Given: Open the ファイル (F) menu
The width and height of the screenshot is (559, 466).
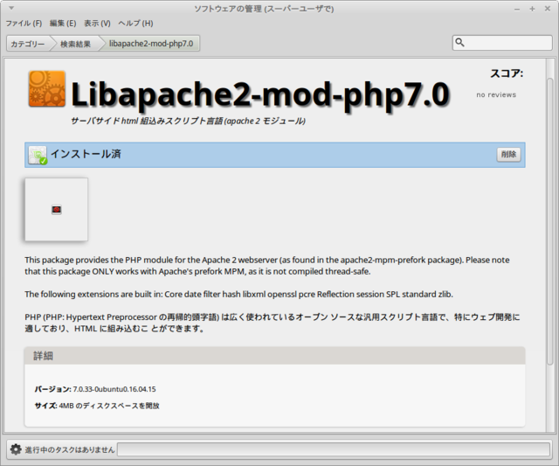Looking at the screenshot, I should (24, 24).
